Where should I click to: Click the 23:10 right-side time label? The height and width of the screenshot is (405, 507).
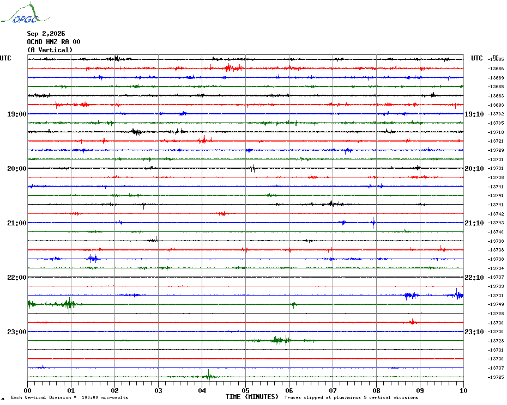click(x=474, y=332)
